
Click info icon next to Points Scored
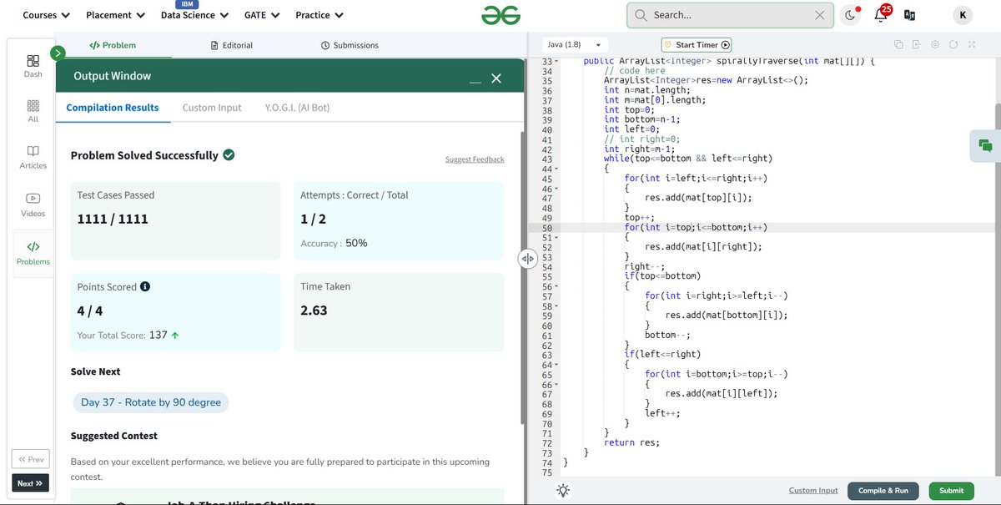pyautogui.click(x=145, y=286)
